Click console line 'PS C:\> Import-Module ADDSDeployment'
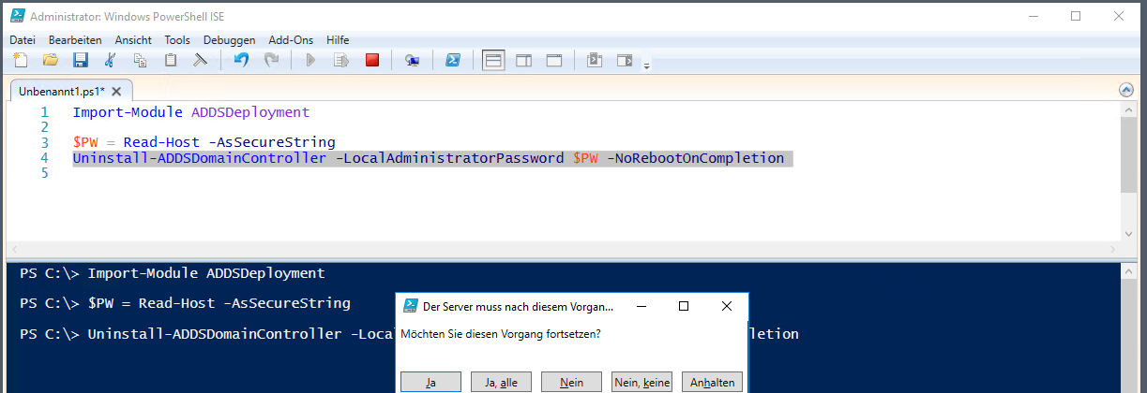Image resolution: width=1147 pixels, height=393 pixels. [x=173, y=273]
